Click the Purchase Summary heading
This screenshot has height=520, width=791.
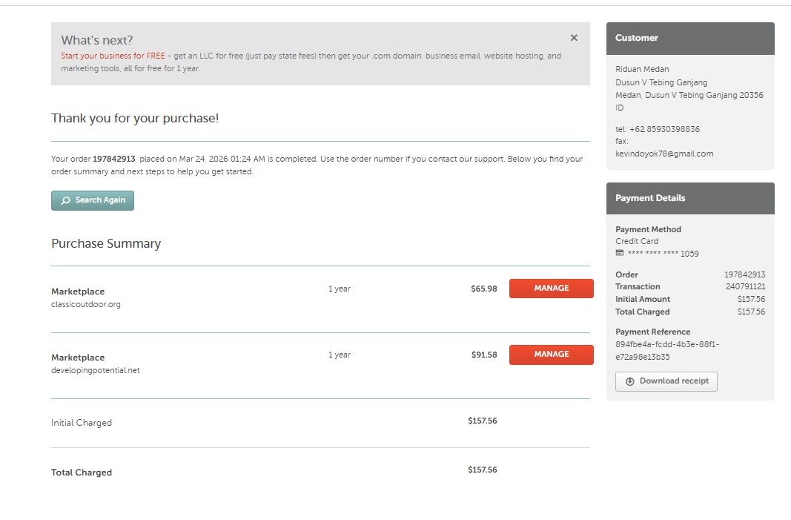[x=106, y=243]
